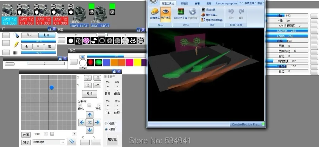Toggle 关闭 lamp off in 灯 panel
This screenshot has height=147, width=319.
coord(30,35)
